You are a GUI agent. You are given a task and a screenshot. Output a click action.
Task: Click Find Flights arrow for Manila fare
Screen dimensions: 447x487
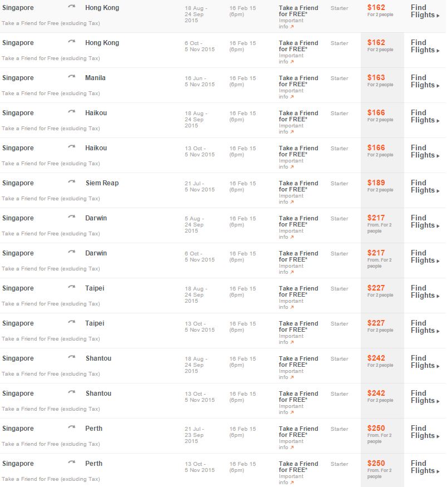(x=438, y=86)
